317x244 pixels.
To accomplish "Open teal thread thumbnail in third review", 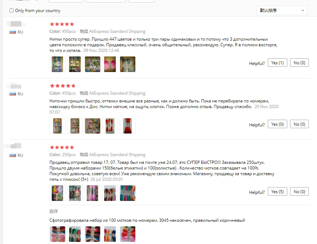I will click(128, 193).
